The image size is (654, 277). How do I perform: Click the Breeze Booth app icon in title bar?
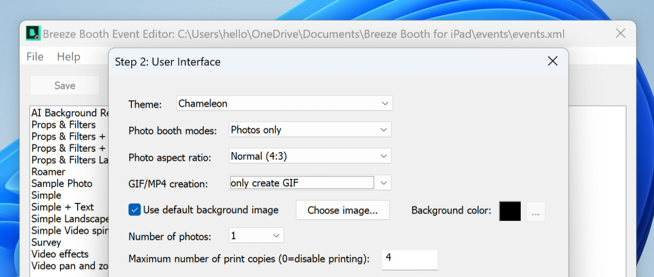[x=33, y=33]
